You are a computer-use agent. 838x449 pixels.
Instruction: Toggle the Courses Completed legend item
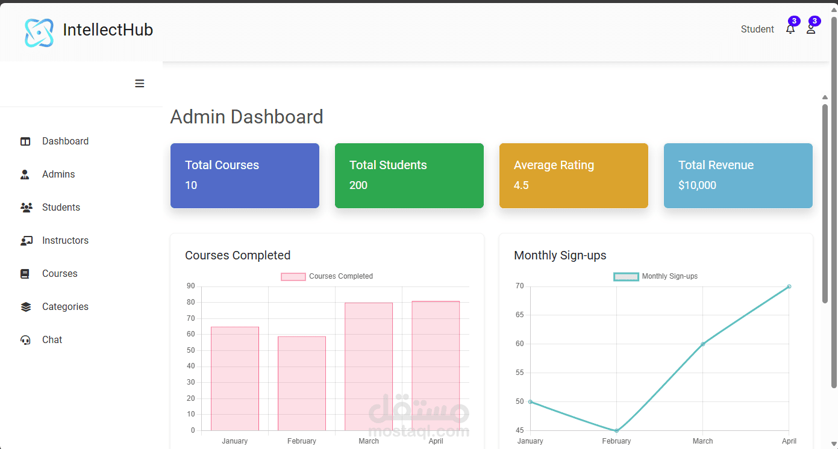pyautogui.click(x=327, y=276)
